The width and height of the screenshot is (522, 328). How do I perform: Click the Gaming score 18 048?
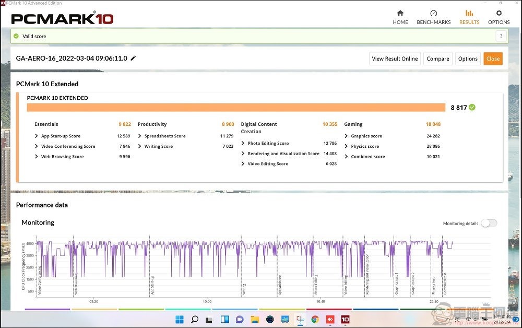[x=433, y=124]
